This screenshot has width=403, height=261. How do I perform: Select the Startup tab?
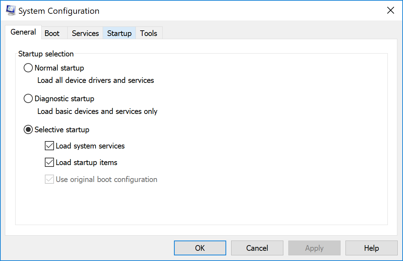coord(119,34)
